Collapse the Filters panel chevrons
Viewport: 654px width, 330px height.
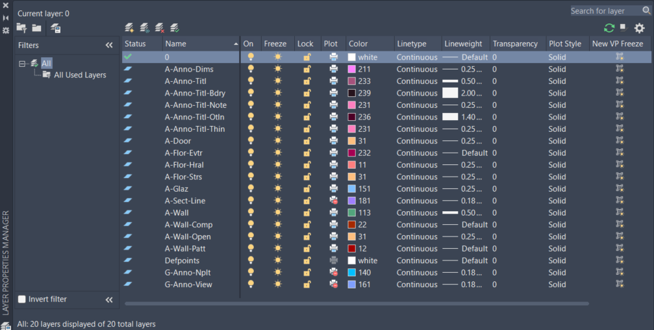[109, 45]
